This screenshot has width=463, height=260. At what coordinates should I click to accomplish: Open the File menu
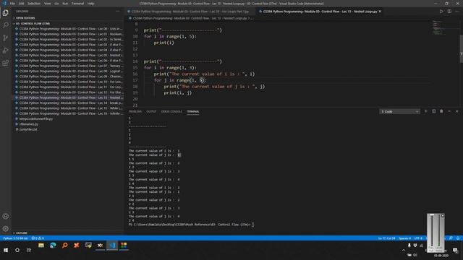point(12,4)
